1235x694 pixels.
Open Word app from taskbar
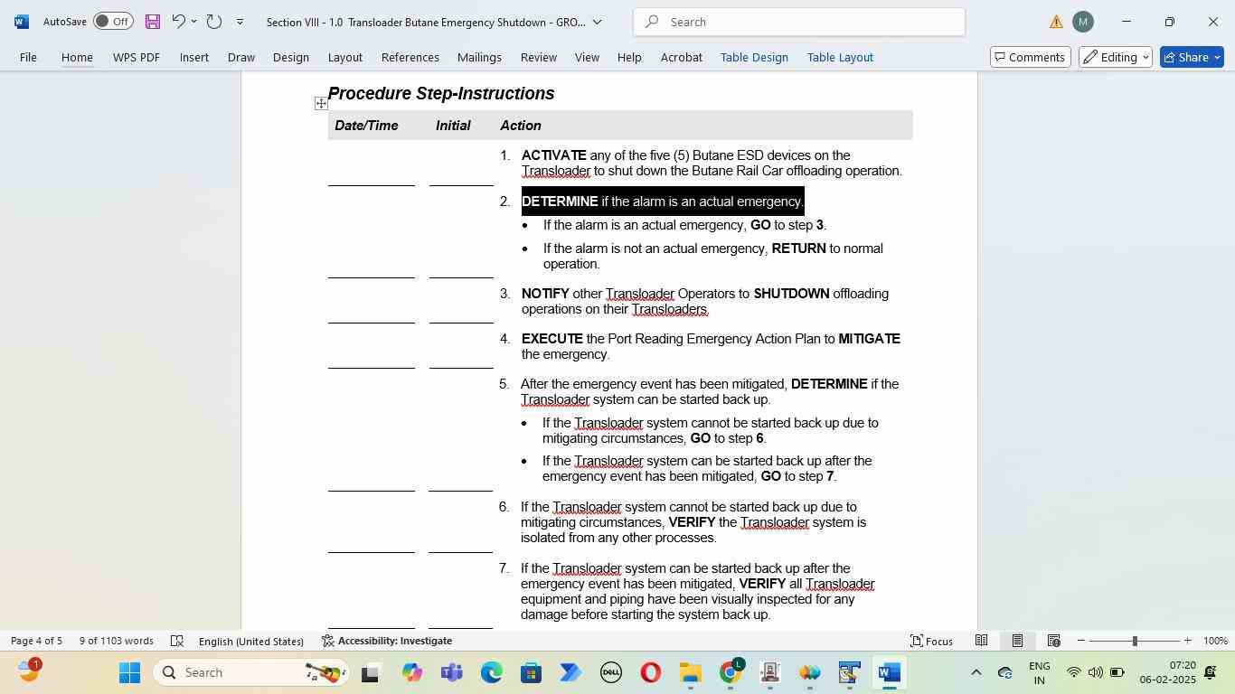point(889,672)
